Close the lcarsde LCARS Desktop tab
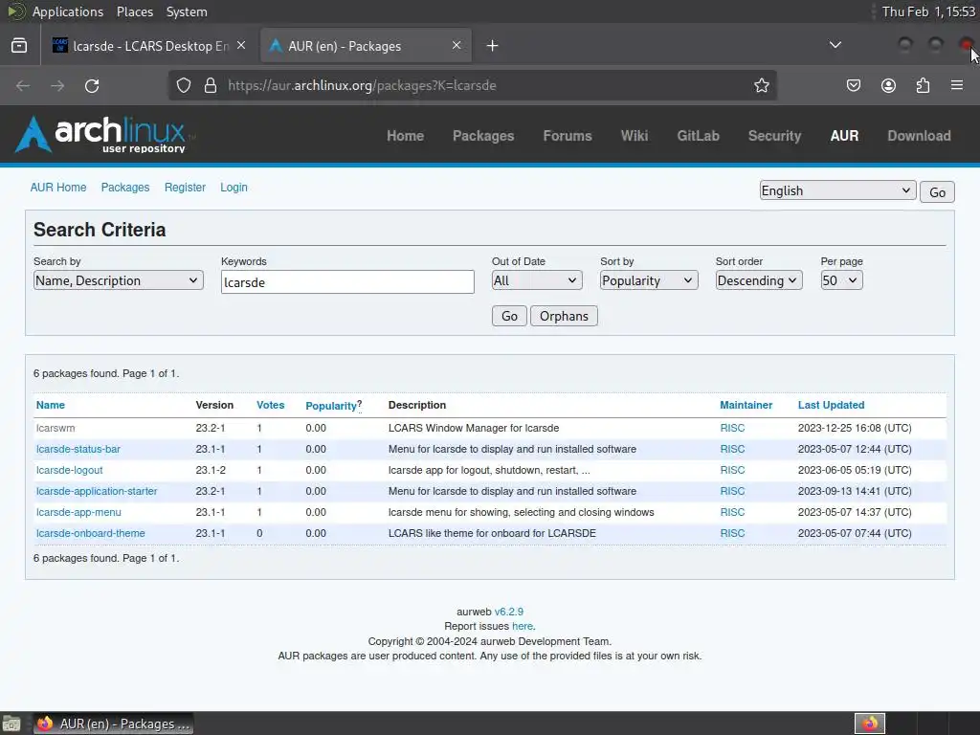The width and height of the screenshot is (980, 735). click(241, 46)
